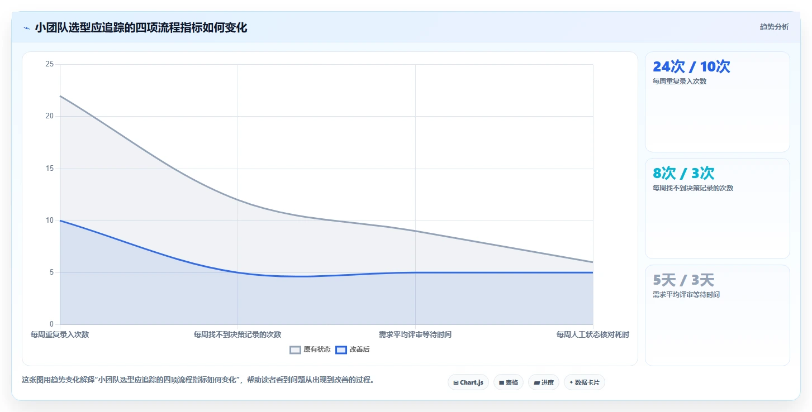This screenshot has width=812, height=412.
Task: Click the y-axis value 25
Action: [x=49, y=64]
